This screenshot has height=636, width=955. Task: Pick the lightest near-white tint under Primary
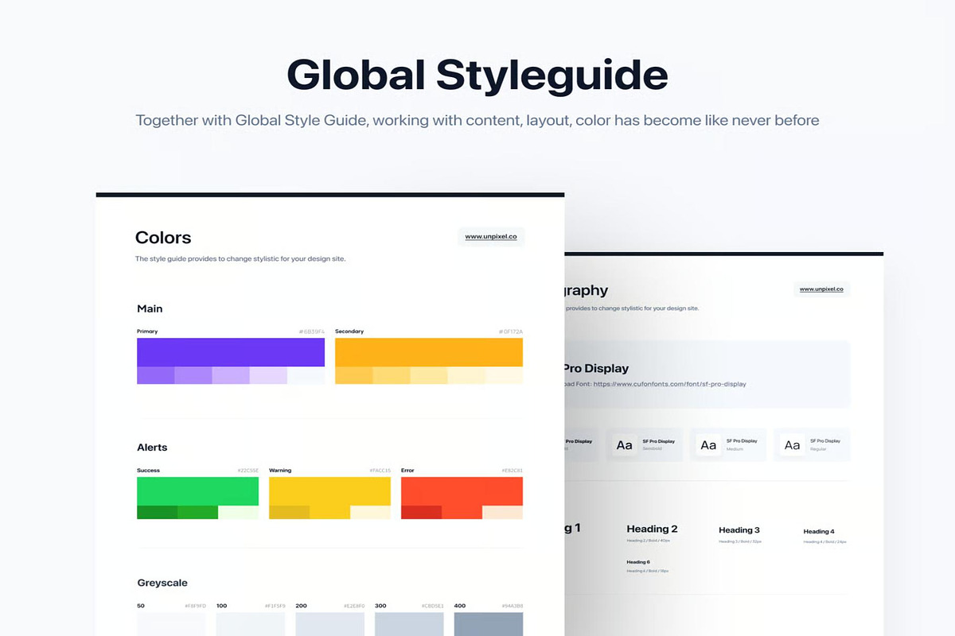tap(306, 375)
